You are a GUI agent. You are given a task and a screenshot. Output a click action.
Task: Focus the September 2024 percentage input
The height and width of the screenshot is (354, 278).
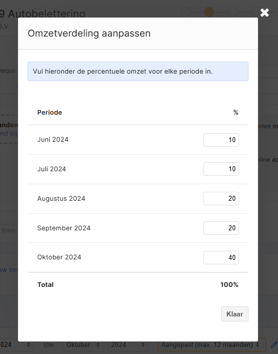click(x=221, y=228)
